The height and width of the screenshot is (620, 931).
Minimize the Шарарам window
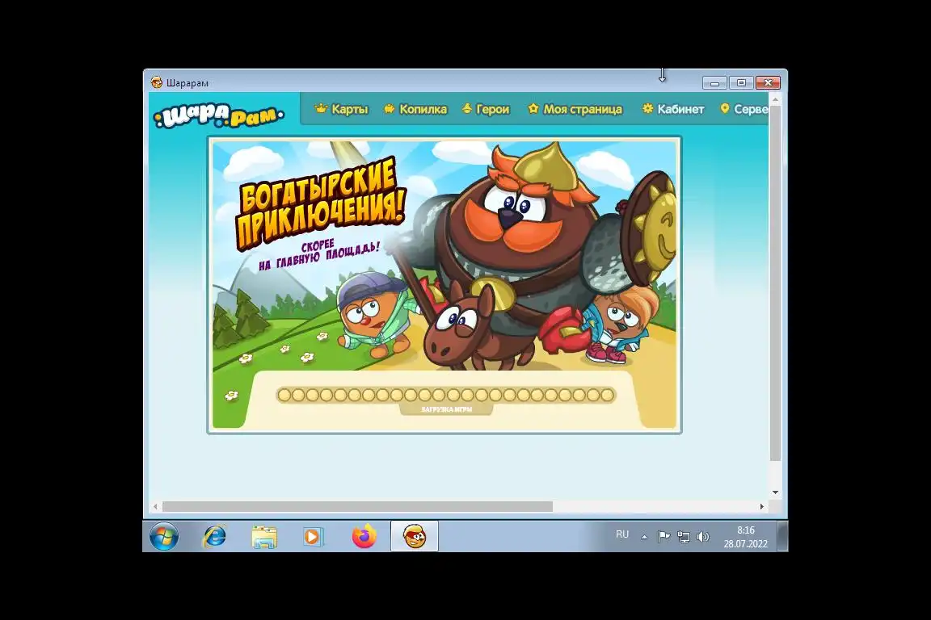coord(714,83)
